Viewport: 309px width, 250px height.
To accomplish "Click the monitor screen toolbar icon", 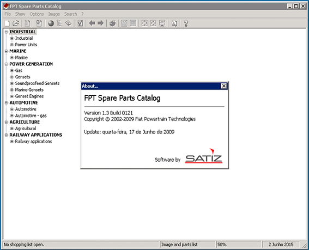I will [x=162, y=23].
